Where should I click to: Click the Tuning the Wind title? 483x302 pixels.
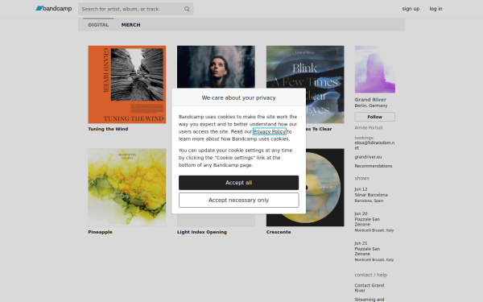coord(108,129)
